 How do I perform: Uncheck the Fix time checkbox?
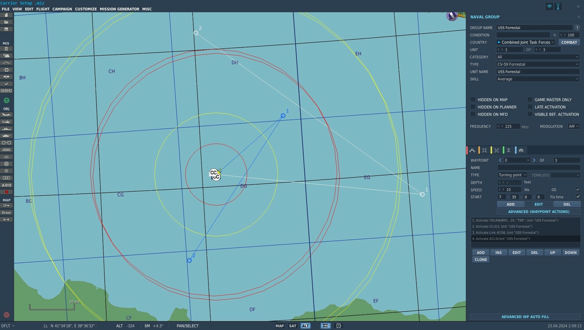578,196
